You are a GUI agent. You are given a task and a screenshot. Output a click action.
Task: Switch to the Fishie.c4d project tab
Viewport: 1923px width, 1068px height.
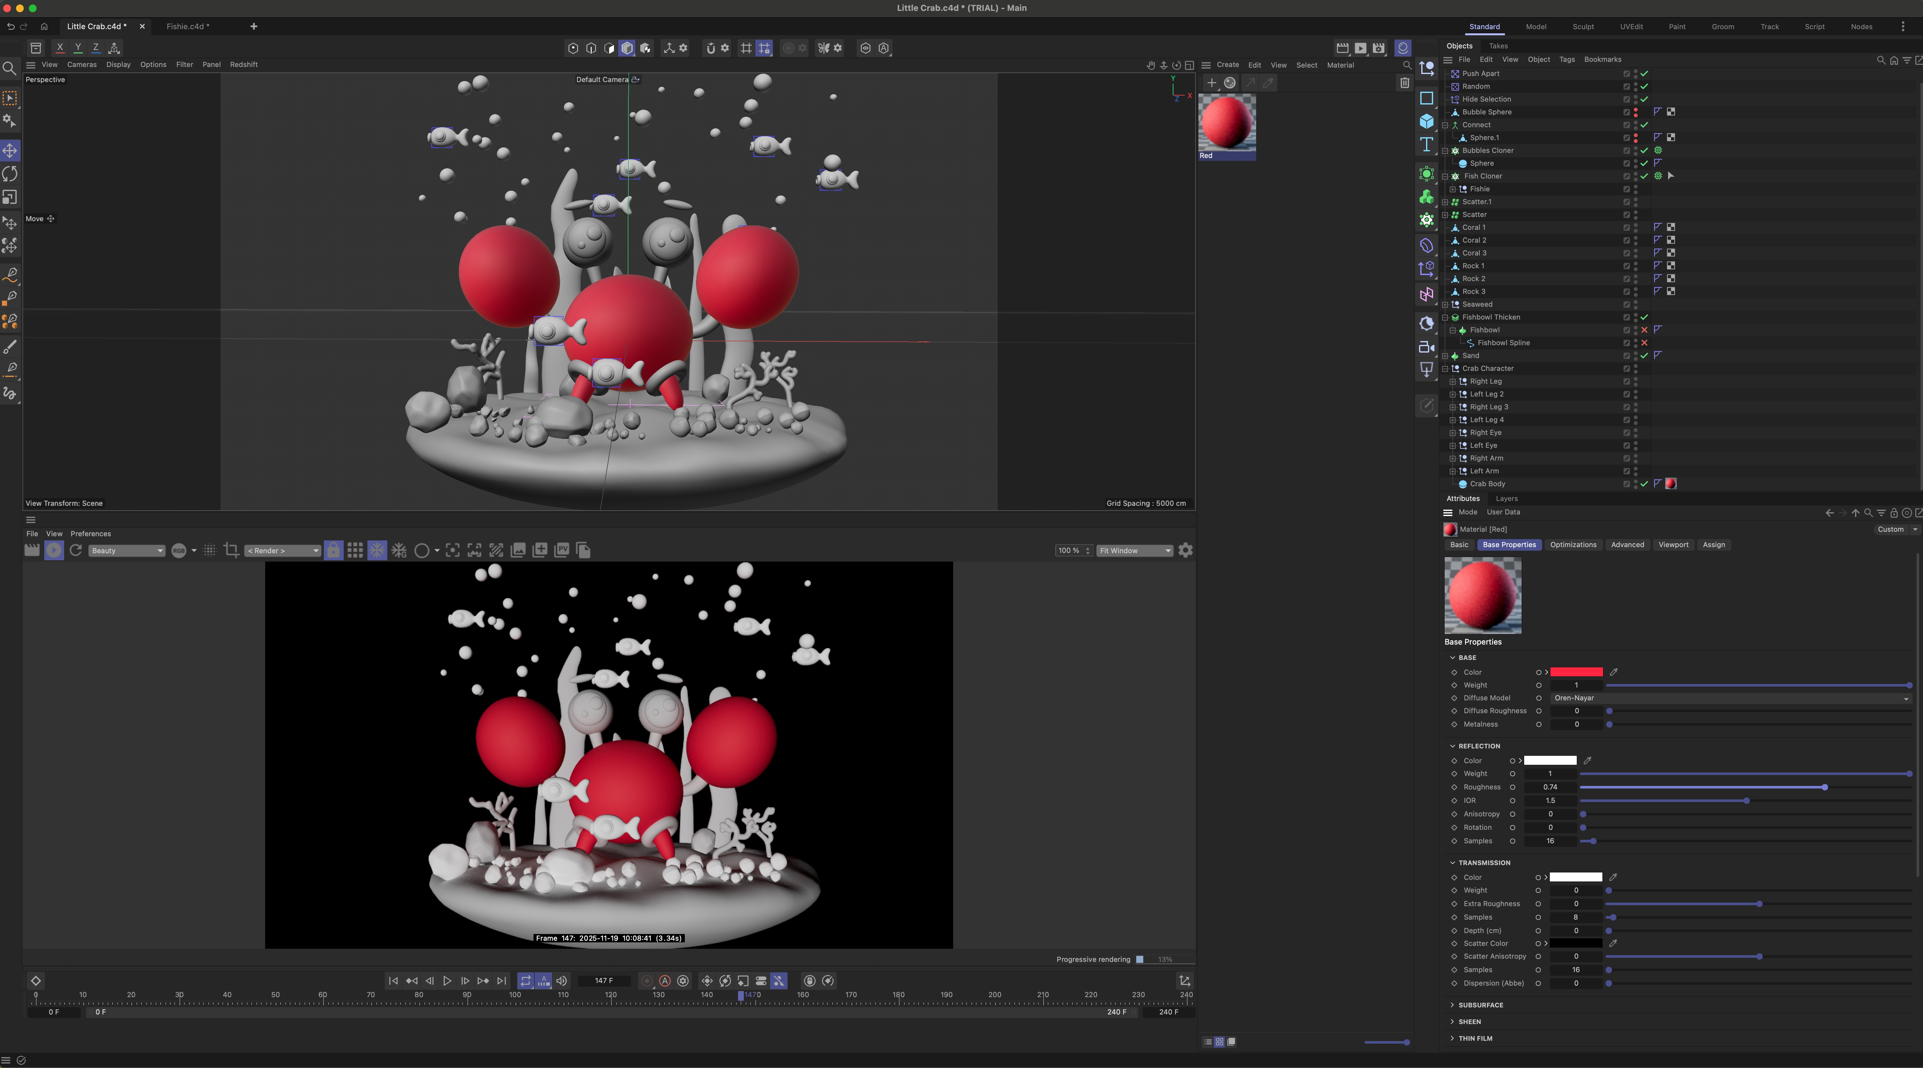[x=188, y=26]
